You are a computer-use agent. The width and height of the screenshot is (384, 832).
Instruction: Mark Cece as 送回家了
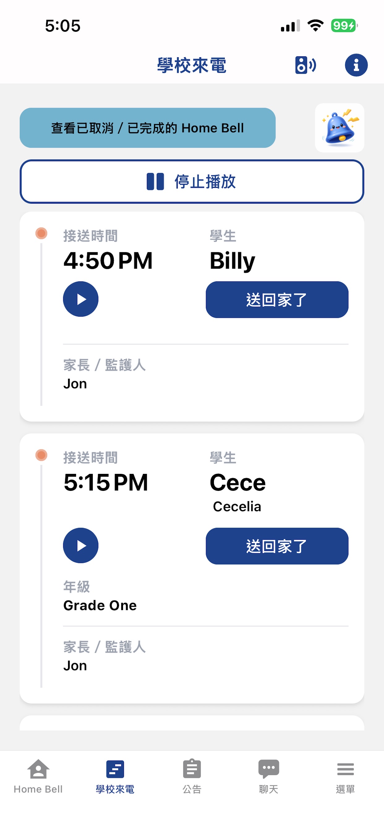[x=277, y=546]
